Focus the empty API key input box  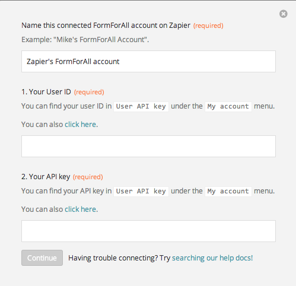[148, 231]
